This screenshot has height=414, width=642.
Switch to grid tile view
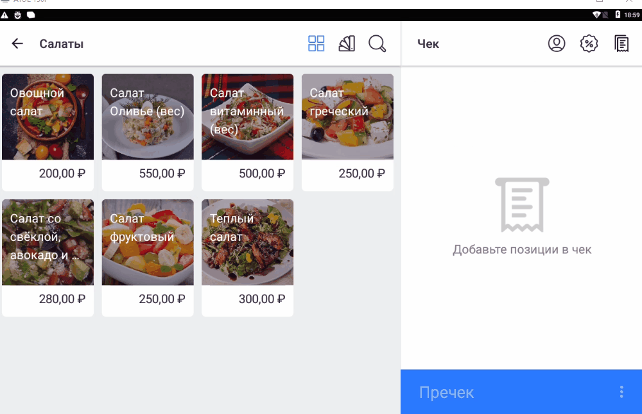click(x=316, y=44)
